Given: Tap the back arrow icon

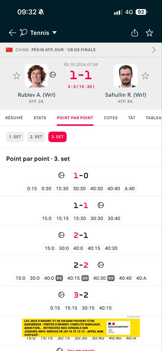Looking at the screenshot, I should (x=12, y=33).
